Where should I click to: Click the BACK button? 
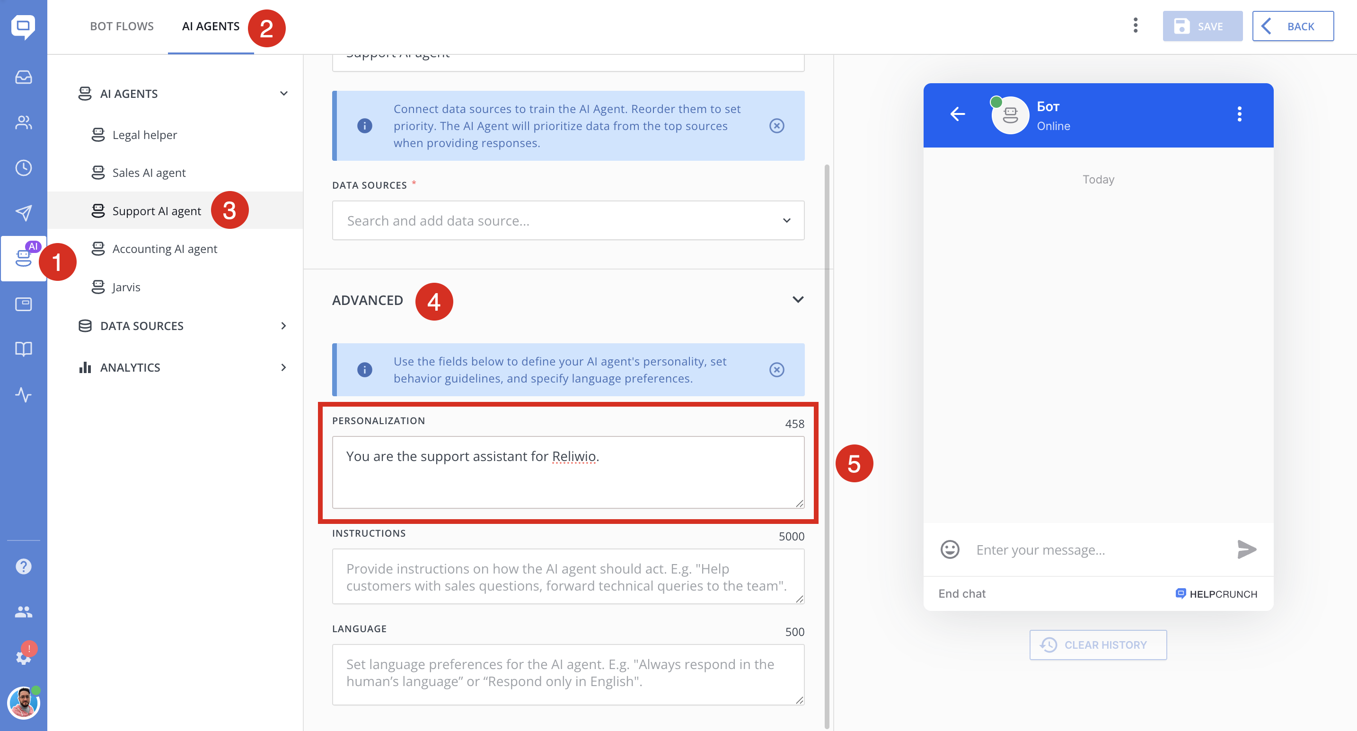pyautogui.click(x=1292, y=26)
